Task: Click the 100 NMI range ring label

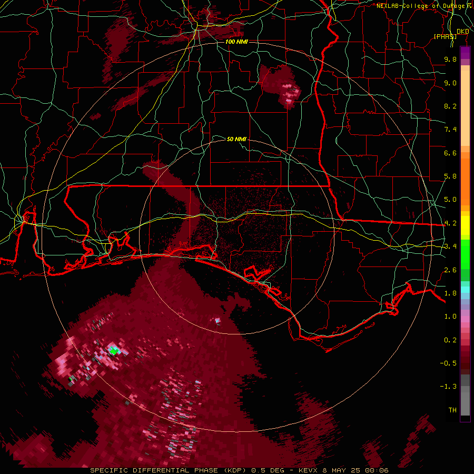Action: 236,42
